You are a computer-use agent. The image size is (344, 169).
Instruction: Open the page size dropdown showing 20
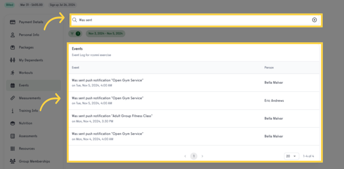(291, 156)
